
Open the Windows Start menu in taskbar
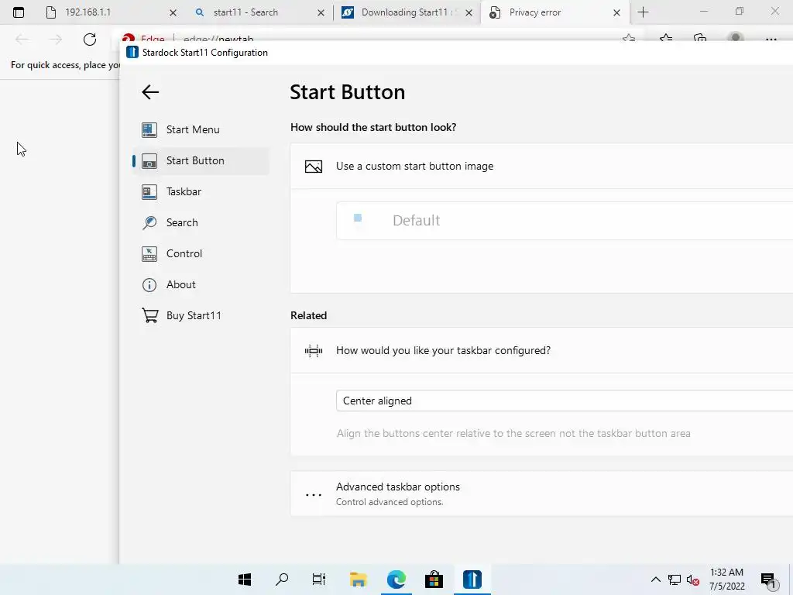point(245,580)
